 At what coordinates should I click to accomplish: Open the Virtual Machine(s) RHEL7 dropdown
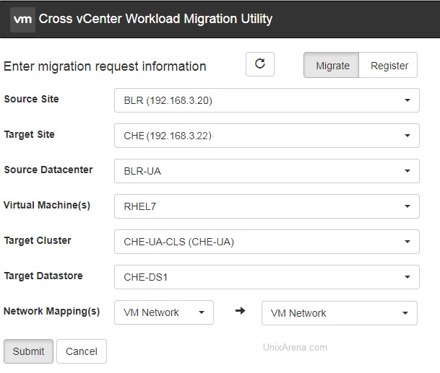click(x=267, y=206)
